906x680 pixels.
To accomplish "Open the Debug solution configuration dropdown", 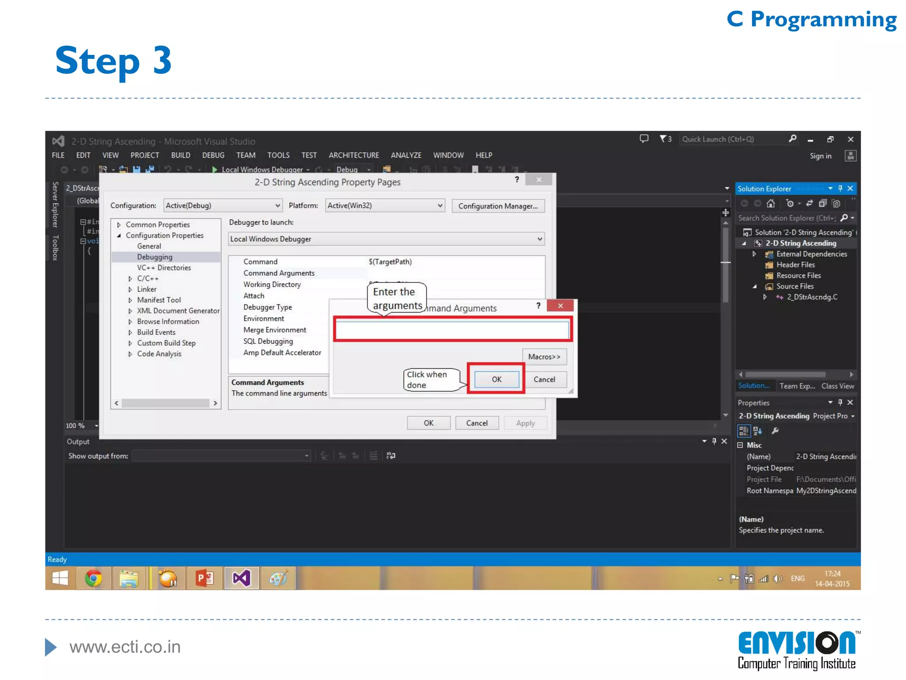I will 353,170.
